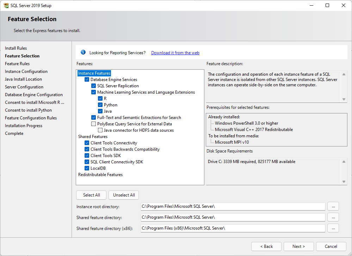Click the Shared feature directory (x86) field
This screenshot has height=256, width=352.
point(233,228)
